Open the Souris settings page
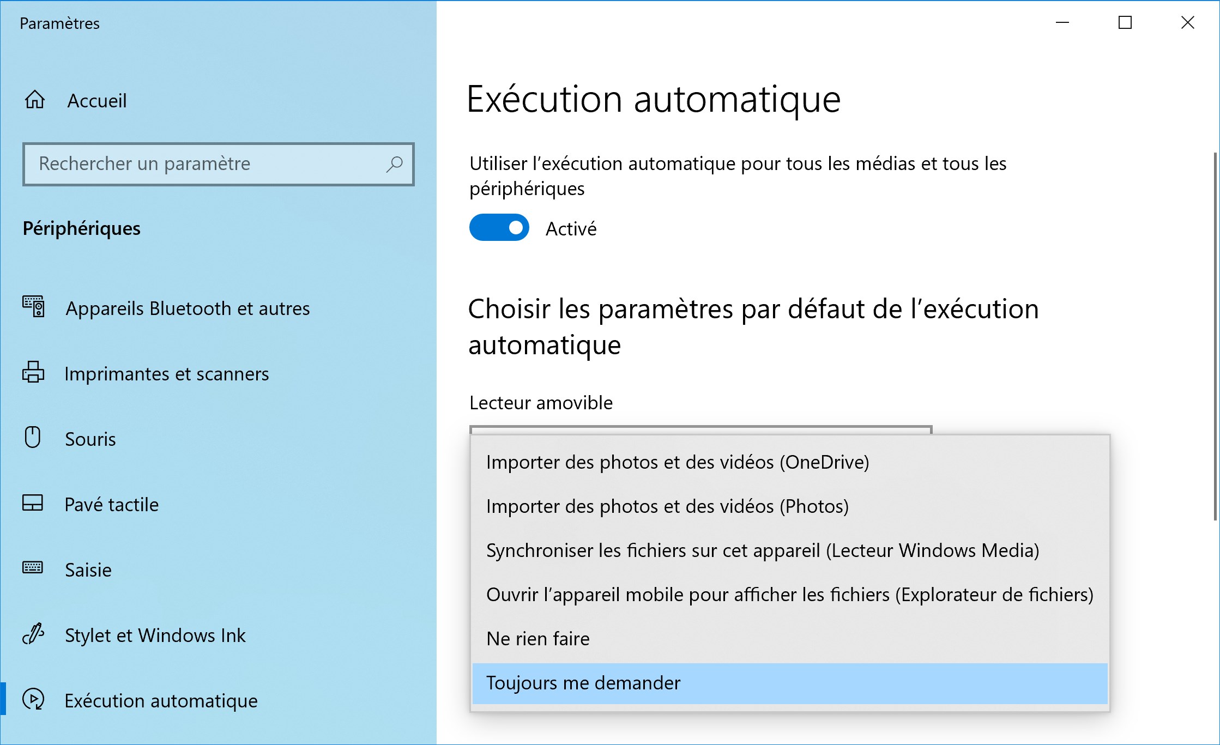Viewport: 1220px width, 745px height. coord(218,439)
